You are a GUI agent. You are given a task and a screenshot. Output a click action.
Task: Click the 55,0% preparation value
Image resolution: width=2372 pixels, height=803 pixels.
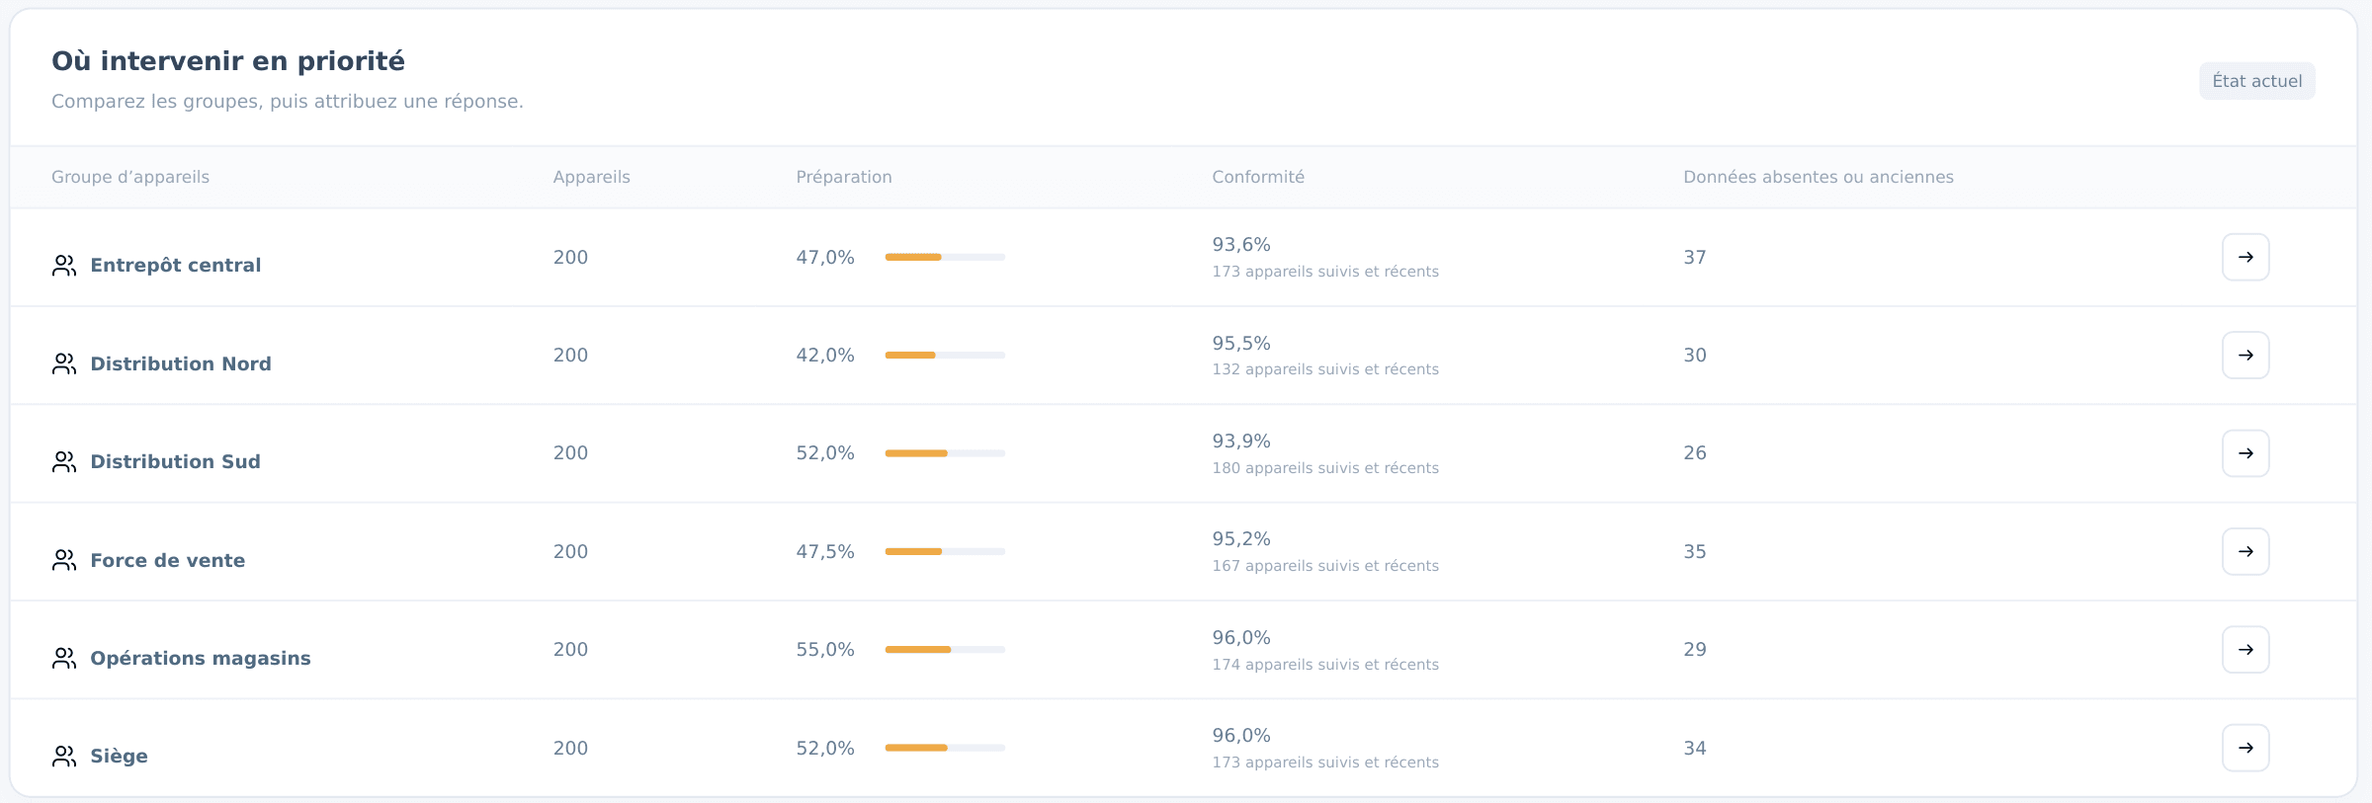coord(825,650)
